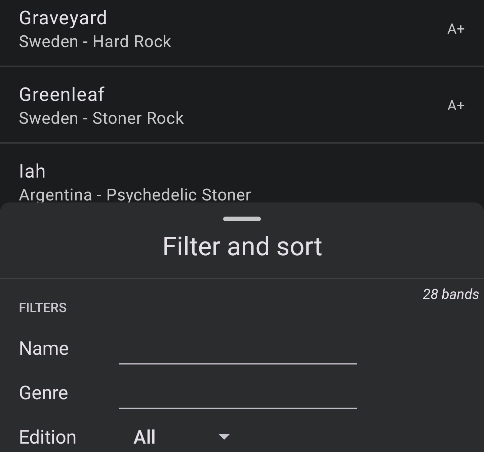Click the Sweden - Stoner Rock subtitle
This screenshot has height=452, width=484.
point(102,118)
